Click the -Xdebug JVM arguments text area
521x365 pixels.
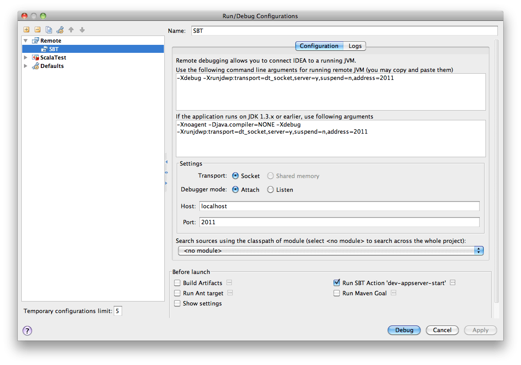click(x=330, y=92)
